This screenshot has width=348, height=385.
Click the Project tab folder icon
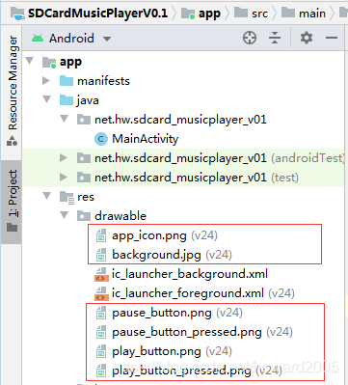pos(13,227)
